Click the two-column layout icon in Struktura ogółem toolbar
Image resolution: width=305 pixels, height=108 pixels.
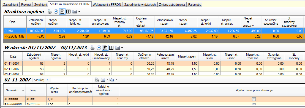68,12
